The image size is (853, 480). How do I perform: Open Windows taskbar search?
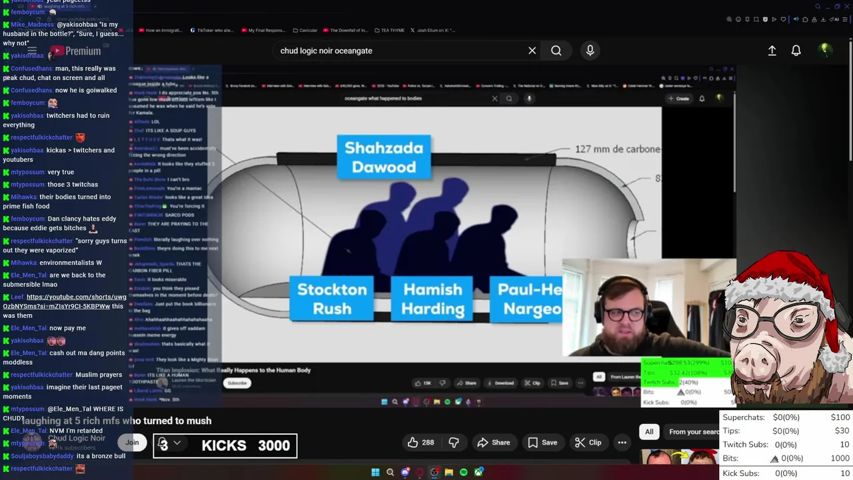tap(390, 472)
